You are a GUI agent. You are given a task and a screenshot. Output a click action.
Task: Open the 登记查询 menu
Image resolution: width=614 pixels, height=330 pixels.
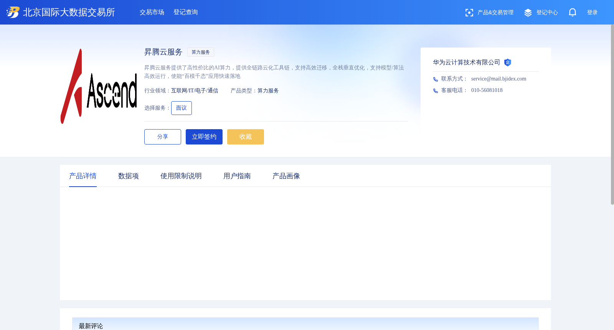pyautogui.click(x=186, y=12)
